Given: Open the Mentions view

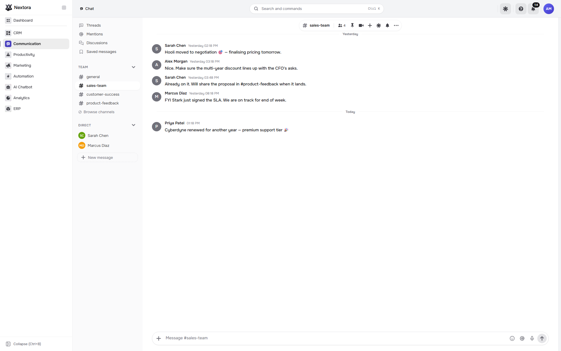Looking at the screenshot, I should pos(108,34).
